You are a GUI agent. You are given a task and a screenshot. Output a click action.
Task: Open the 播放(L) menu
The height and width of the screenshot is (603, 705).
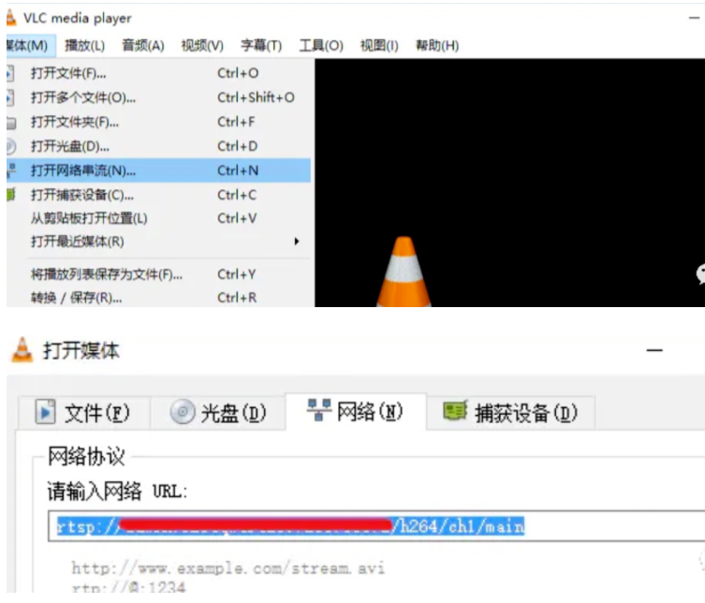coord(84,46)
